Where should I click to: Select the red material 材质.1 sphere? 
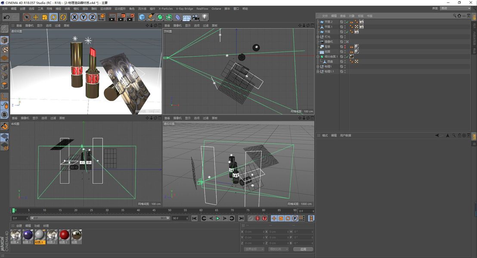point(64,235)
